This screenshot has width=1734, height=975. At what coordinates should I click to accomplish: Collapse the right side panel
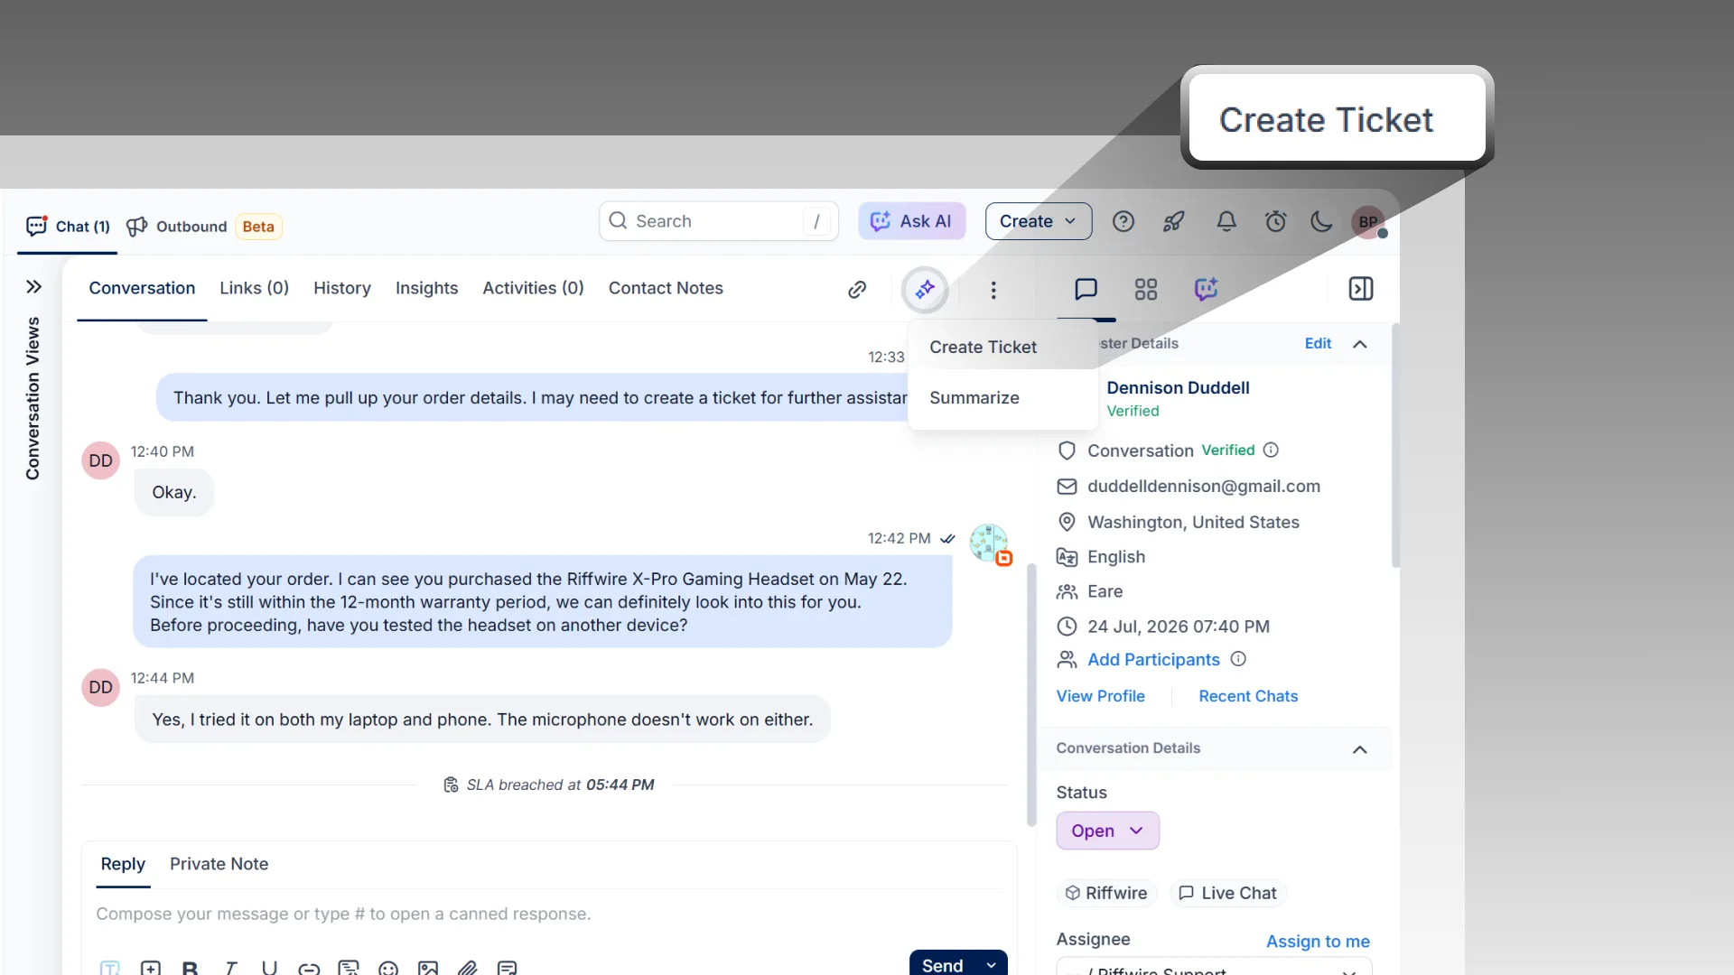coord(1360,289)
